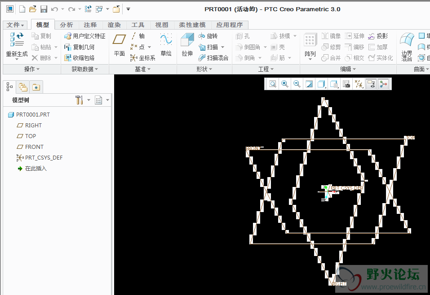Select the folder browser tab icon
This screenshot has height=295, width=430.
[x=23, y=87]
